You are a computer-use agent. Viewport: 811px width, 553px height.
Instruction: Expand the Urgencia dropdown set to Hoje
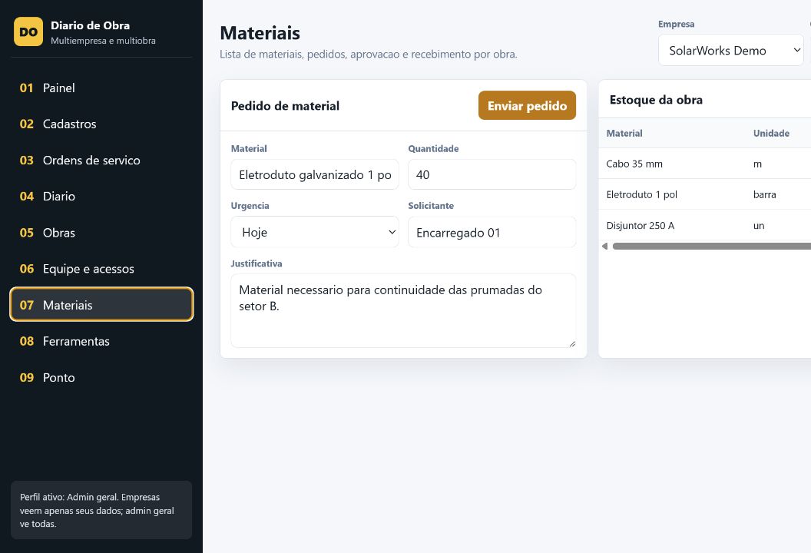click(x=315, y=232)
